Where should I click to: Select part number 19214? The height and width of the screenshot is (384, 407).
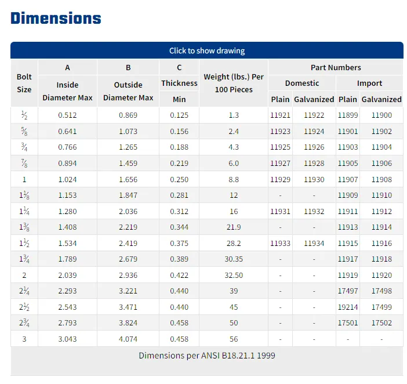click(x=348, y=307)
